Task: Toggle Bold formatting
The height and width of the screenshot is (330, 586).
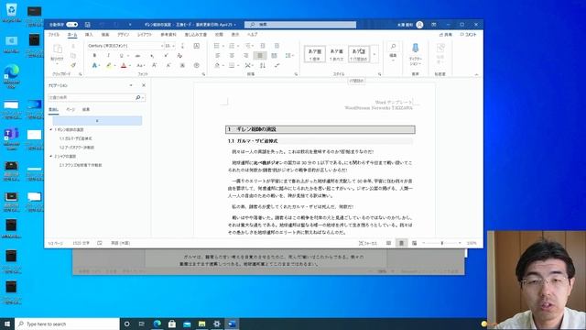Action: pyautogui.click(x=94, y=55)
